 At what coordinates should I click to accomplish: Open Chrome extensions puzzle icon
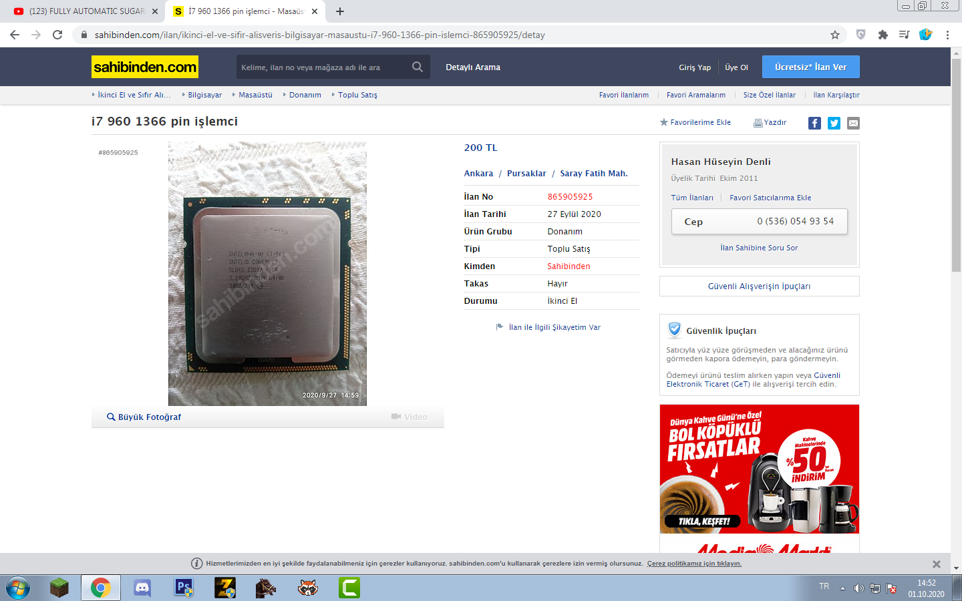(x=883, y=35)
